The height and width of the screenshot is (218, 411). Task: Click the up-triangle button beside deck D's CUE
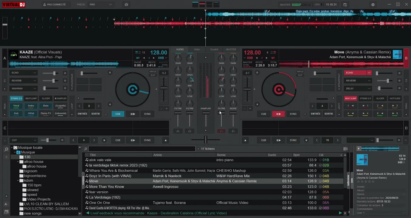[x=245, y=140]
